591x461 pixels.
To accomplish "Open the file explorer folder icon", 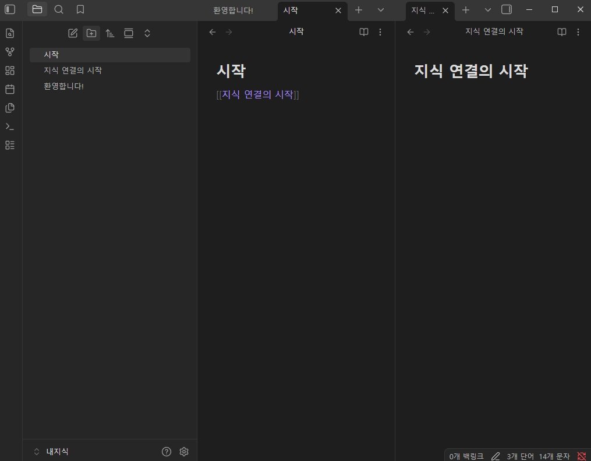I will [37, 9].
